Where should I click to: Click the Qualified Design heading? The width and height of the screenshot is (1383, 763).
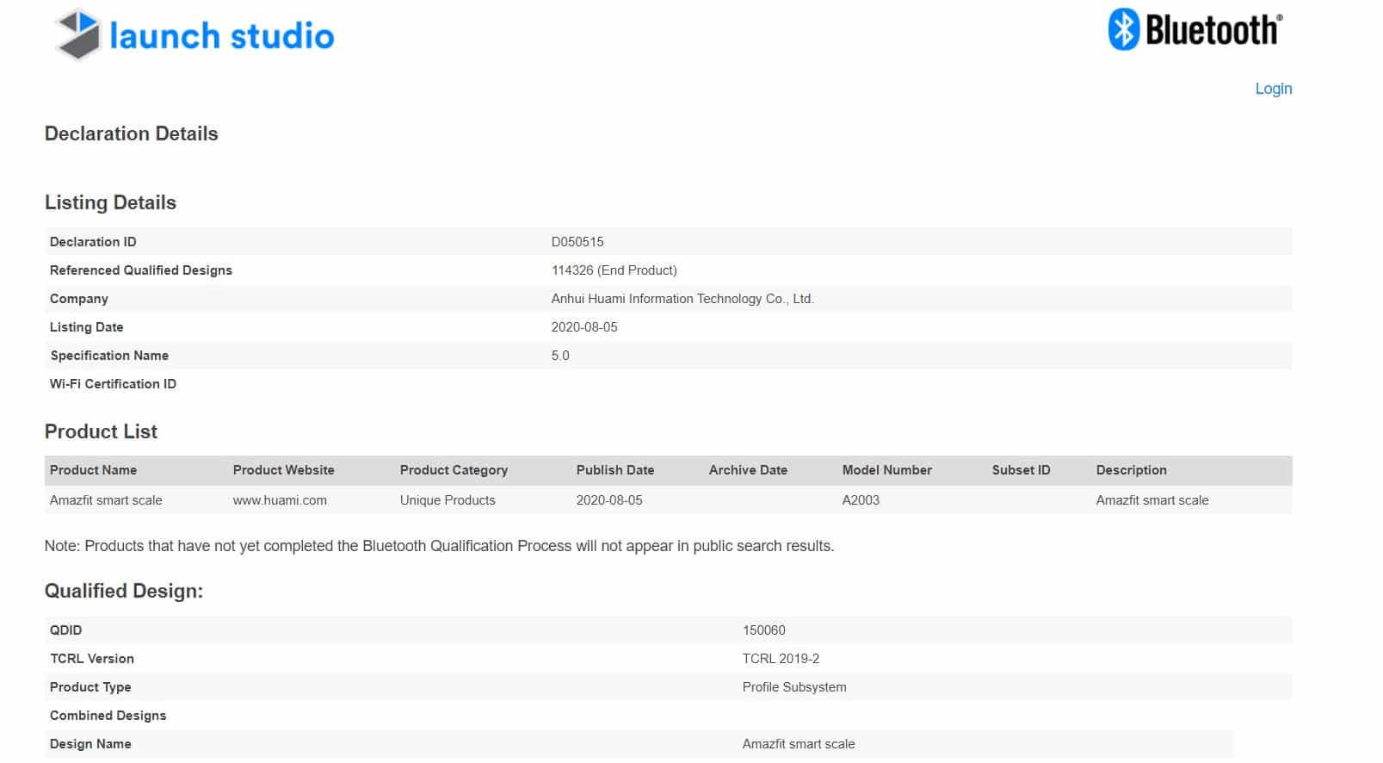point(123,591)
